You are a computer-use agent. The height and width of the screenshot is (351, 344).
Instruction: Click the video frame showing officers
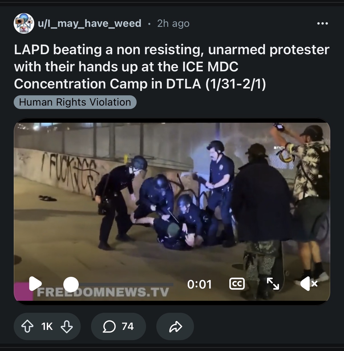(x=172, y=200)
